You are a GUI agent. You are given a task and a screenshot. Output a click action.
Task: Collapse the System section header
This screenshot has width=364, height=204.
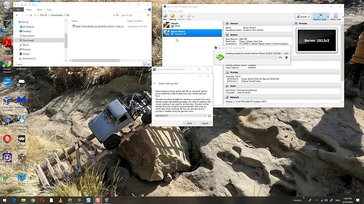(258, 35)
